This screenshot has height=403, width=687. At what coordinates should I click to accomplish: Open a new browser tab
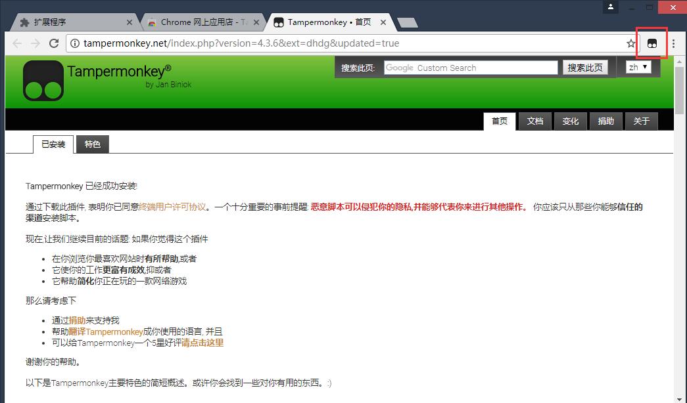click(x=408, y=23)
